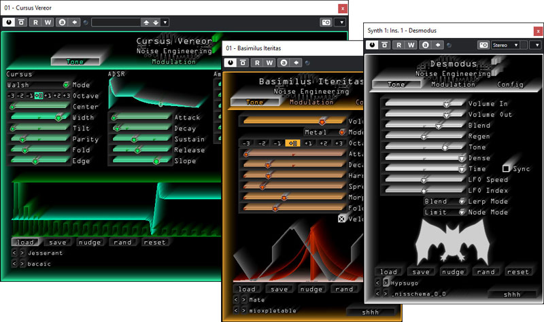Open the Walsh mode dropdown in Cursus Vereor
The width and height of the screenshot is (544, 322).
pos(66,86)
